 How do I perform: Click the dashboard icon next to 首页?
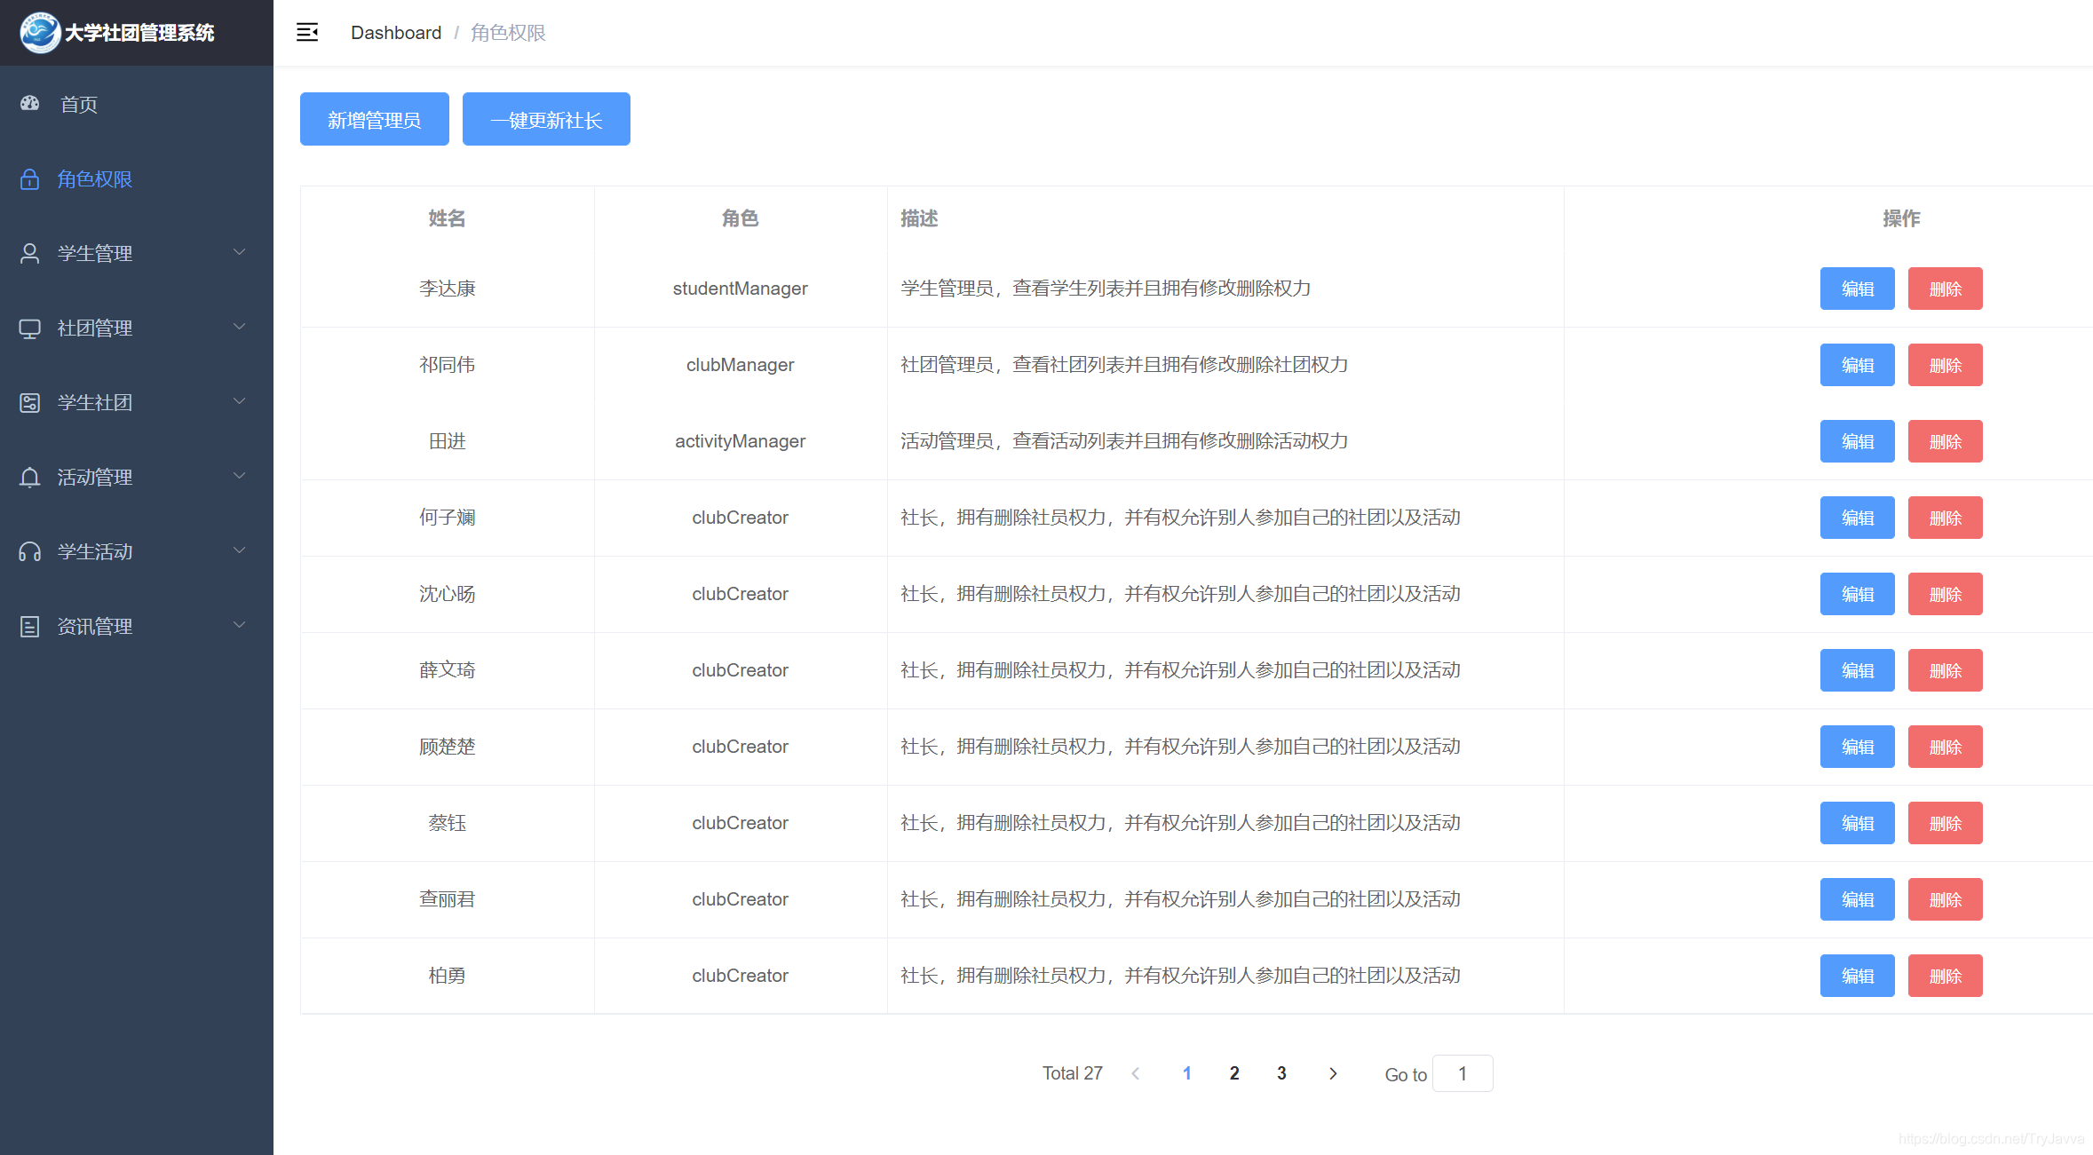pos(30,104)
